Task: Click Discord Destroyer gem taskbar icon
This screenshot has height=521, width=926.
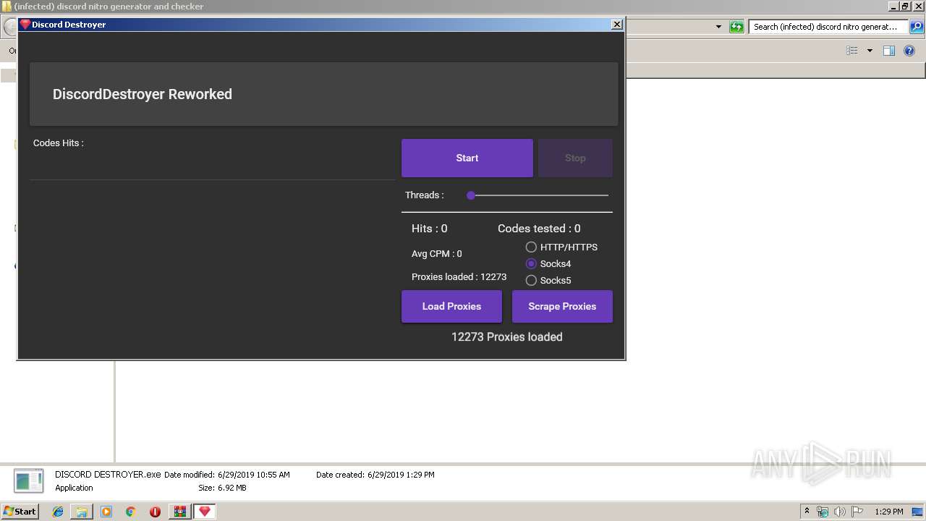Action: (205, 512)
